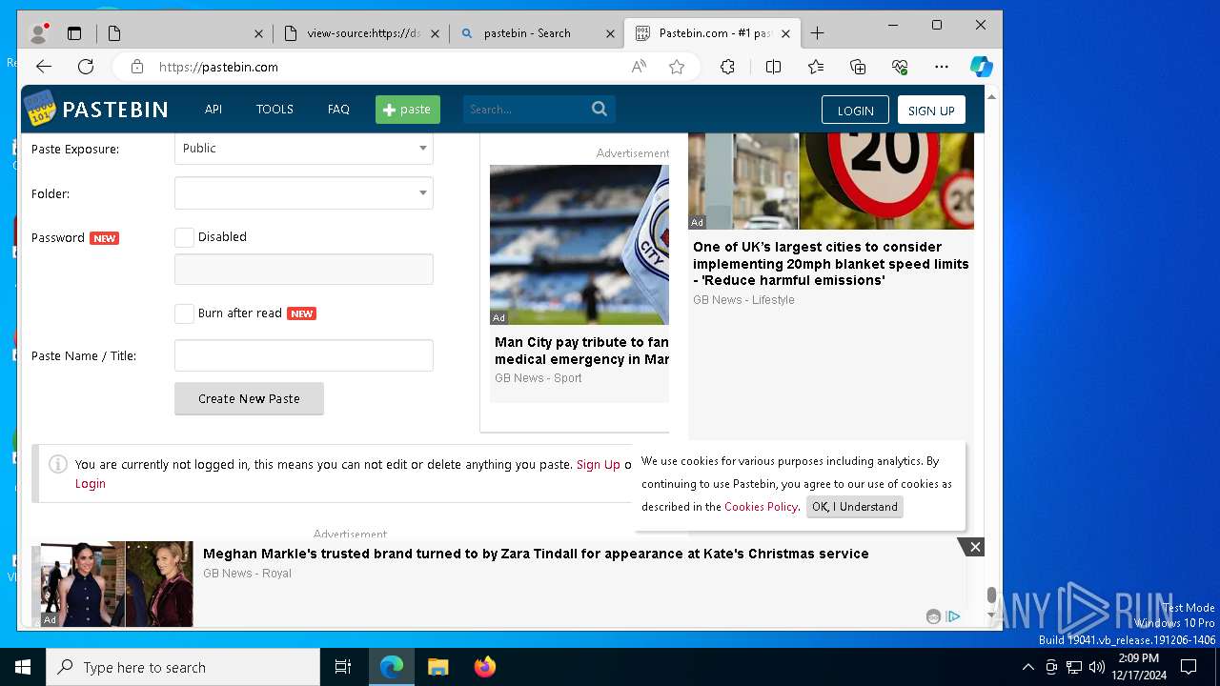The height and width of the screenshot is (686, 1220).
Task: Open Microsoft Edge from taskbar
Action: (x=392, y=667)
